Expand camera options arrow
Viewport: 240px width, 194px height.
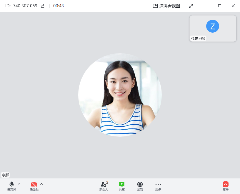pos(41,184)
